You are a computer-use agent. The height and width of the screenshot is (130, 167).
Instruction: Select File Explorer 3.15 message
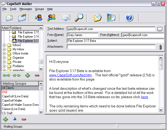point(28,32)
